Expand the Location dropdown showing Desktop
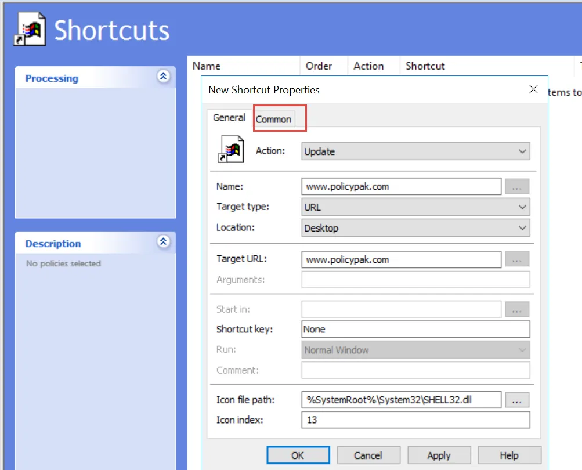Image resolution: width=582 pixels, height=470 pixels. coord(415,228)
